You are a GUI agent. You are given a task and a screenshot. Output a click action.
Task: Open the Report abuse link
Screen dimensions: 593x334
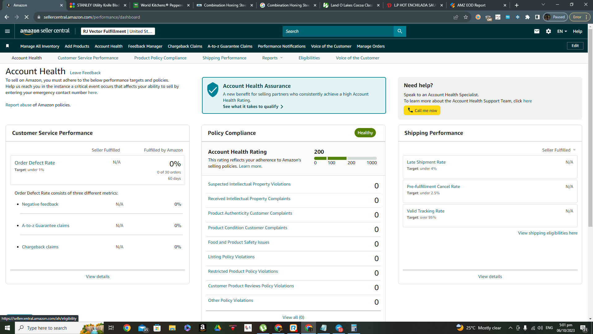pos(19,105)
